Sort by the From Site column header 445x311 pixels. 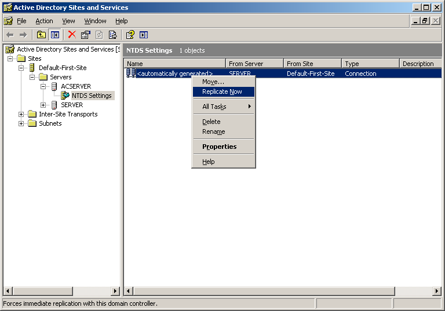[x=312, y=64]
